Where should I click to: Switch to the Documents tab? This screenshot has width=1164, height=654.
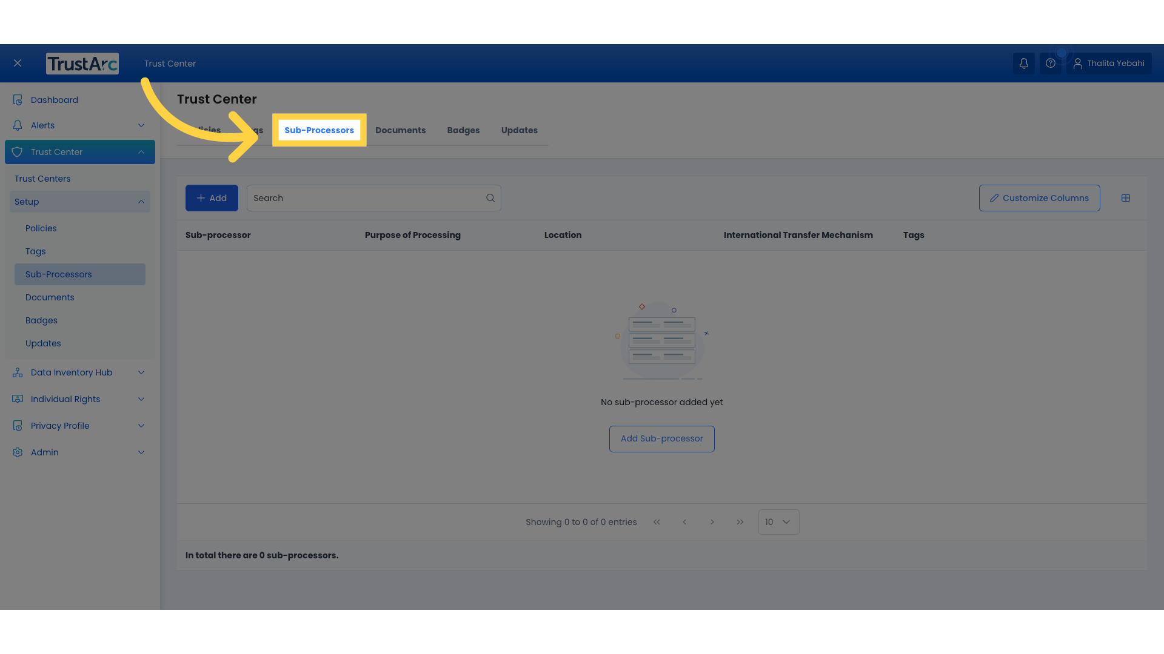400,130
